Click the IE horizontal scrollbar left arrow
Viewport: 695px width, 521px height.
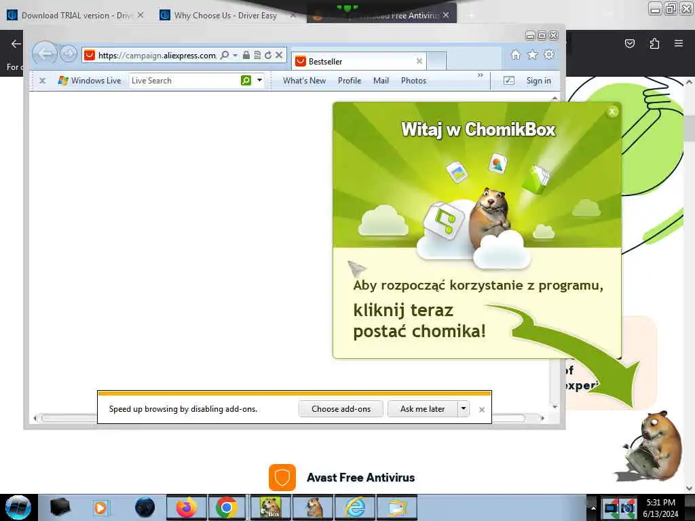point(35,418)
